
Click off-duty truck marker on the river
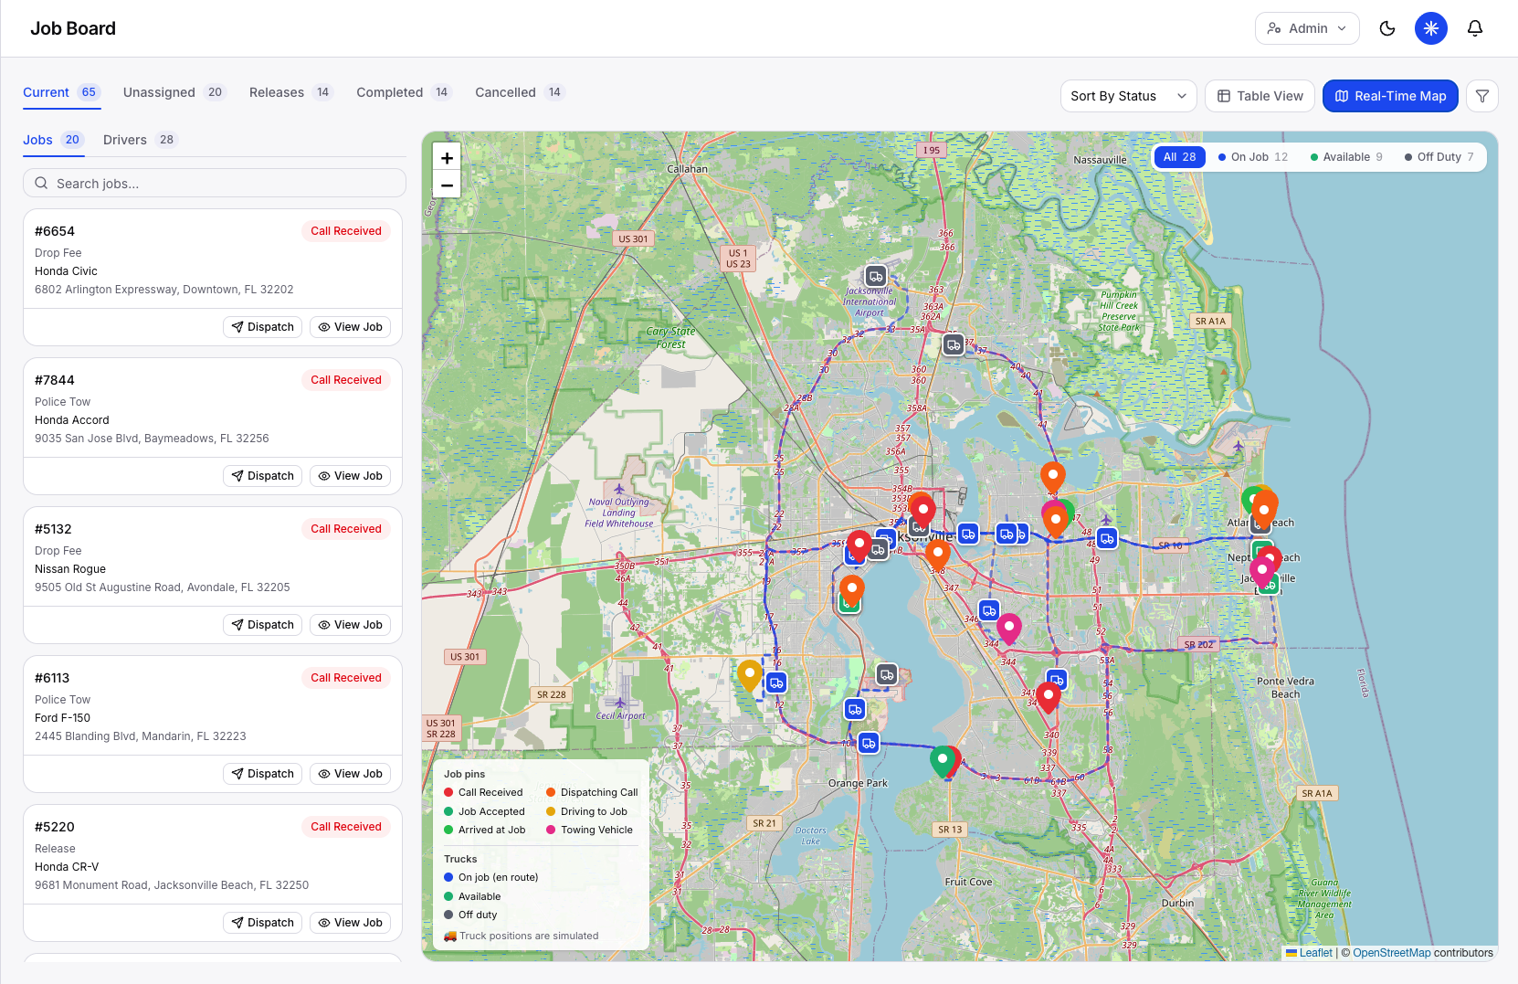[887, 674]
